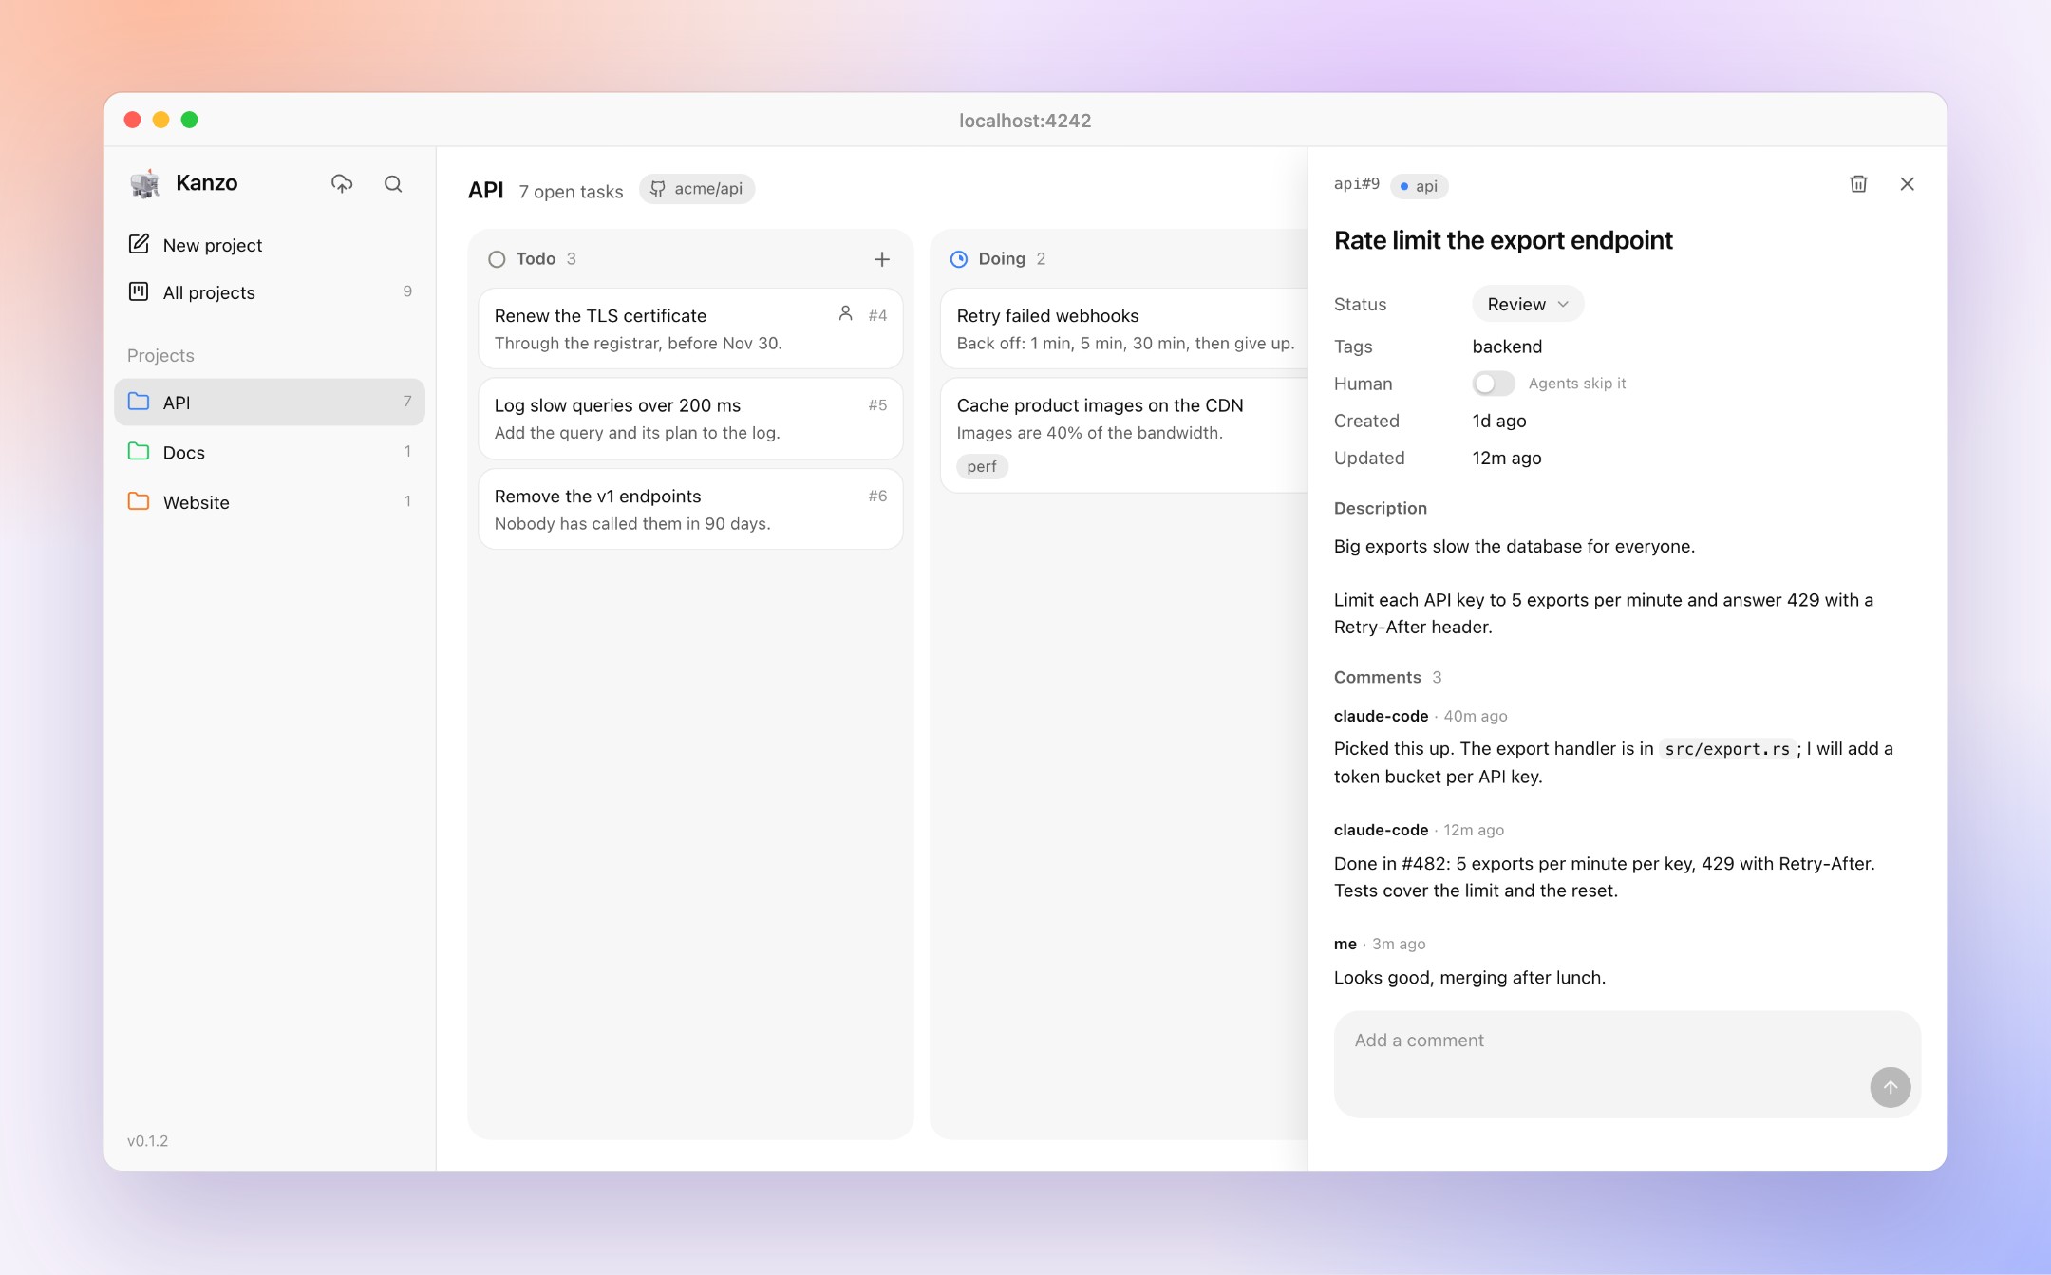The image size is (2051, 1275).
Task: Click the person icon on the TLS certificate card
Action: [845, 313]
